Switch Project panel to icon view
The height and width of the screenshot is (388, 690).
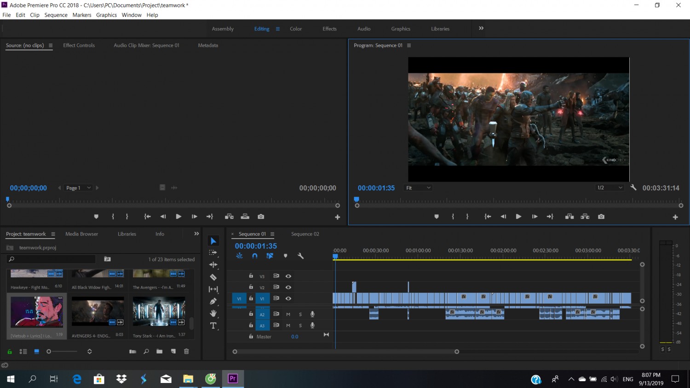coord(36,351)
